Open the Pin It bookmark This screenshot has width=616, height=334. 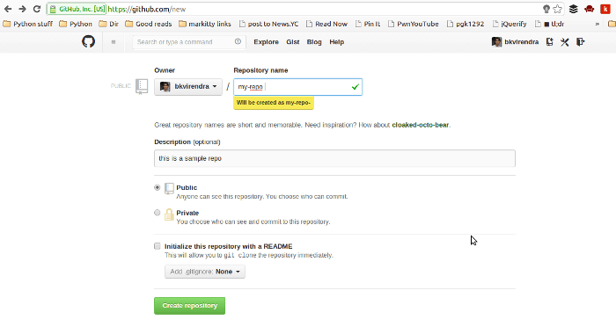[x=368, y=24]
